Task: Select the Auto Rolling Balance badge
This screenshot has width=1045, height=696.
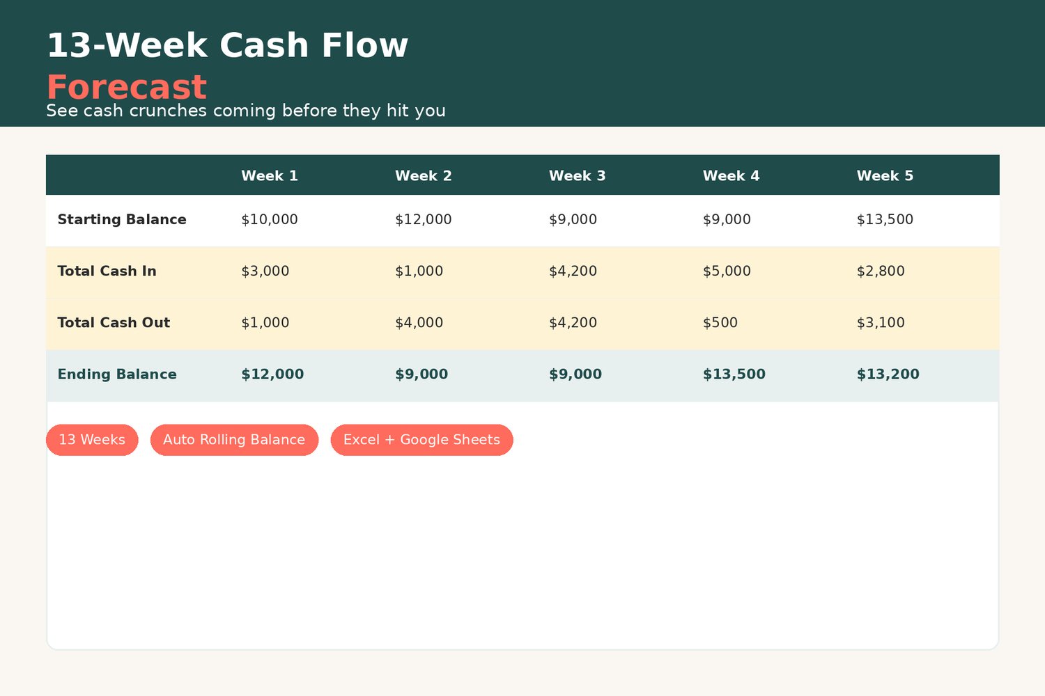Action: 234,440
